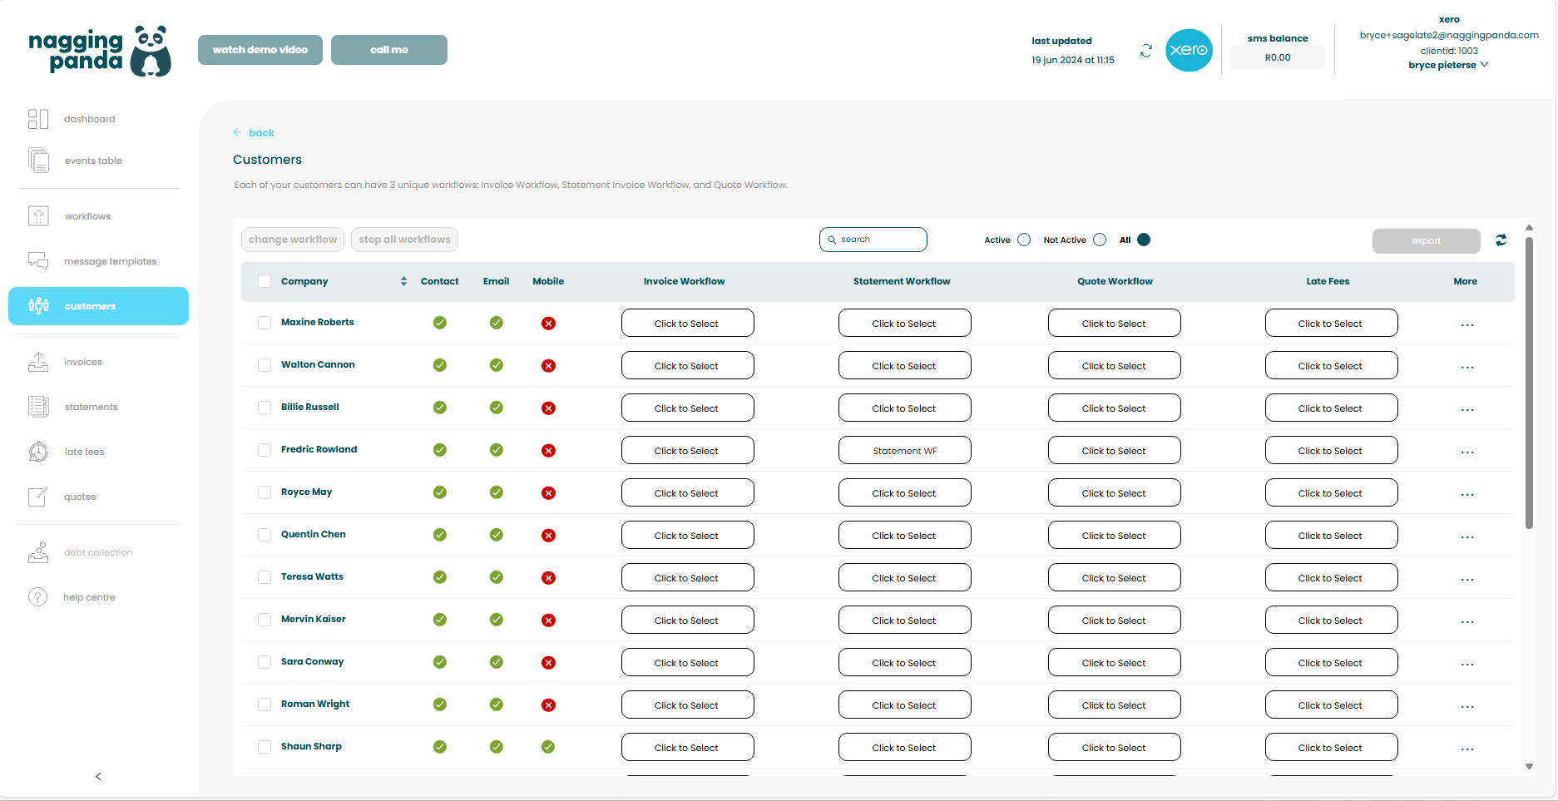Click stop all workflows button
The height and width of the screenshot is (801, 1558).
404,240
